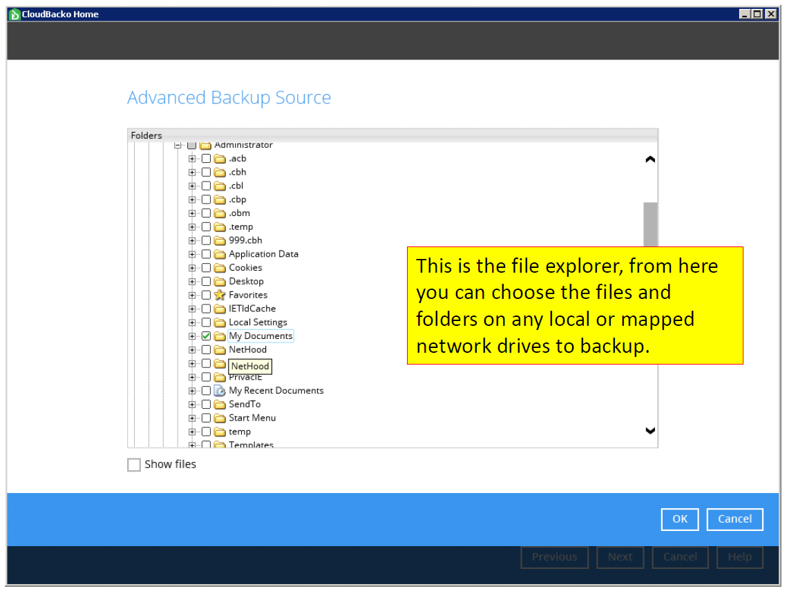This screenshot has height=591, width=787.
Task: Click folder icon of temp below Start Menu
Action: click(x=220, y=432)
